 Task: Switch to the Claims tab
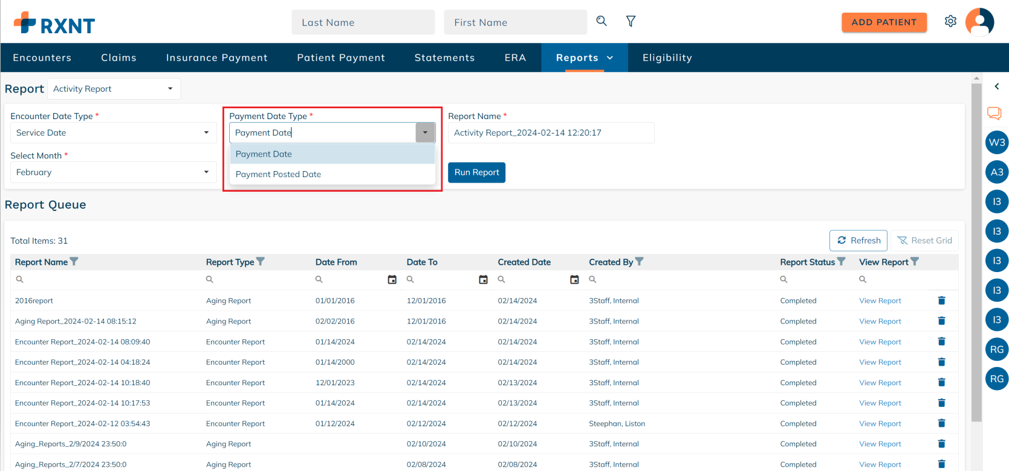coord(118,57)
